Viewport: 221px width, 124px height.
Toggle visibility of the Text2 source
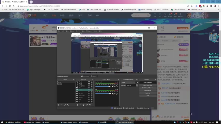[x=89, y=84]
